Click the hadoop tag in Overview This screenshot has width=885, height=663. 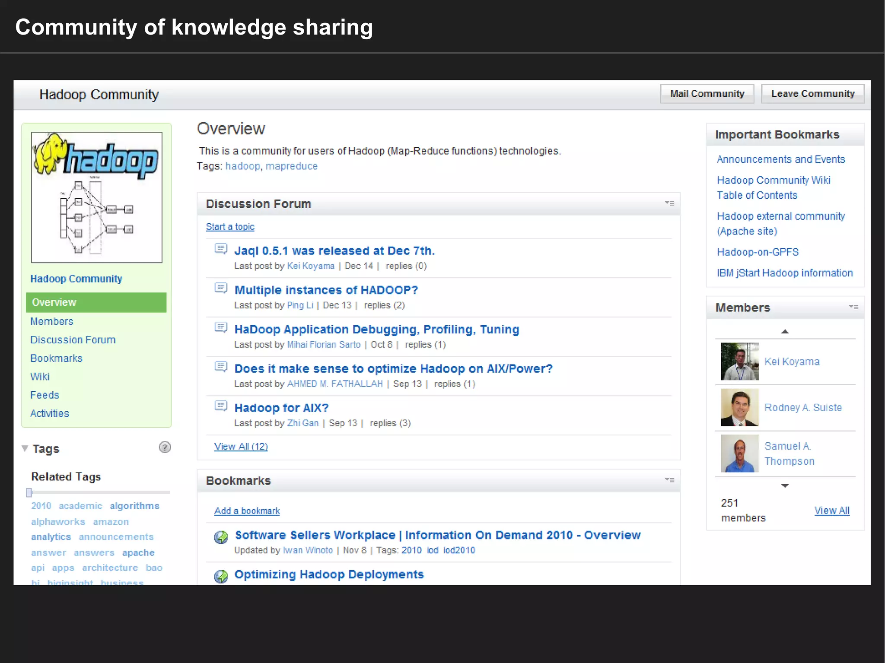[x=242, y=166]
